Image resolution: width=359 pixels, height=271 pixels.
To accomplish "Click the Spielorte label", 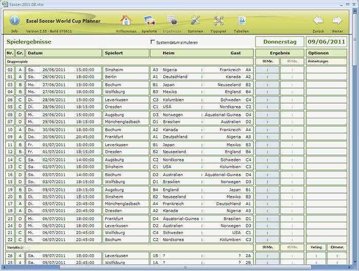I will (x=149, y=31).
